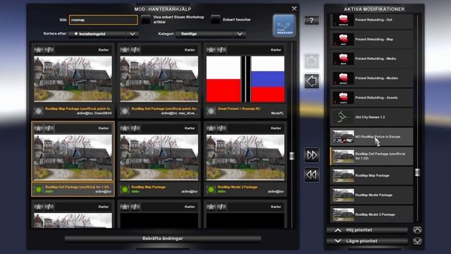Show info for RusMap Model 2 Package card

pyautogui.click(x=222, y=128)
